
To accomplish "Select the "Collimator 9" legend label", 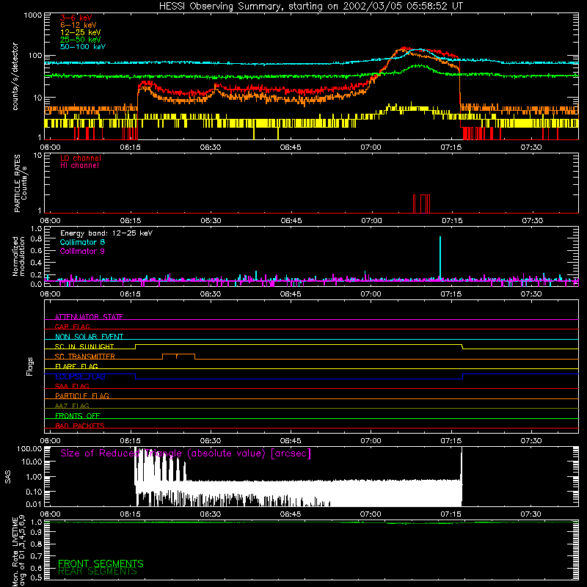I will tap(82, 251).
